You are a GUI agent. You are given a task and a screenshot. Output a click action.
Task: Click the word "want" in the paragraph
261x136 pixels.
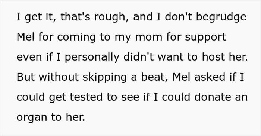point(170,58)
